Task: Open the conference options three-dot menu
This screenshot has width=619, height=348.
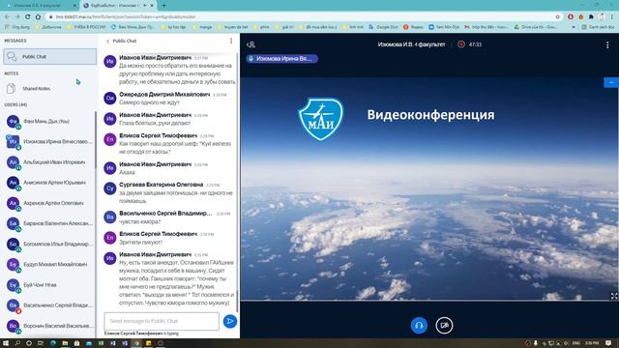Action: (607, 45)
